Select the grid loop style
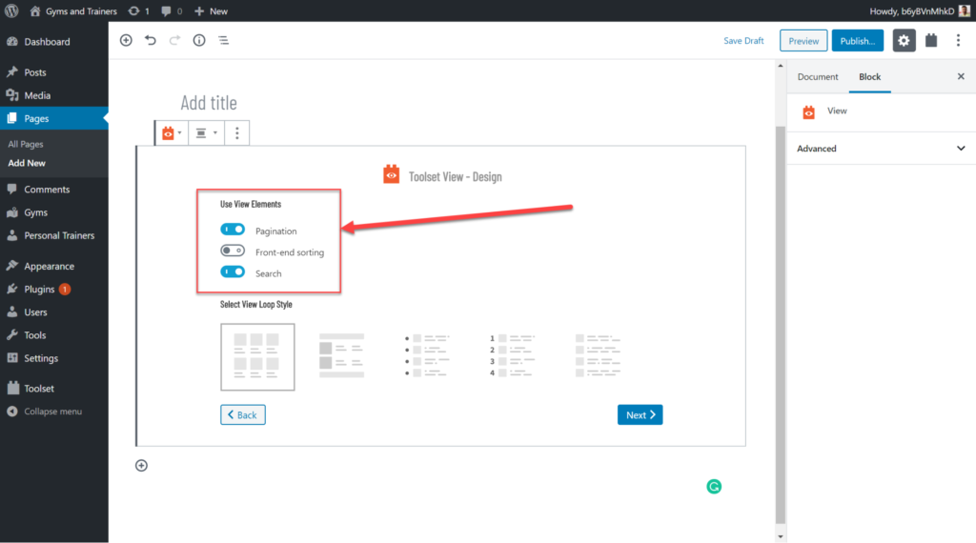Image resolution: width=976 pixels, height=543 pixels. [257, 357]
